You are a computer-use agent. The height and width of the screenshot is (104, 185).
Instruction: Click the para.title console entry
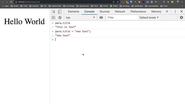63,23
